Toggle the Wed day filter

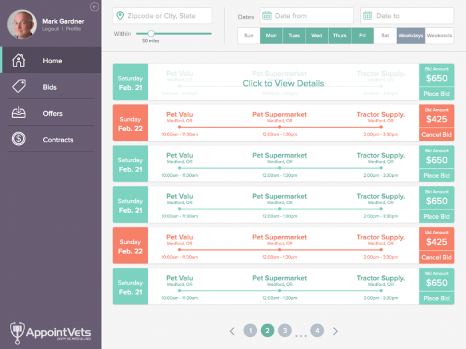(x=317, y=36)
